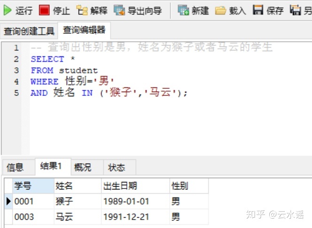Click the red Stop (停止) icon
The image size is (312, 228).
click(x=44, y=10)
